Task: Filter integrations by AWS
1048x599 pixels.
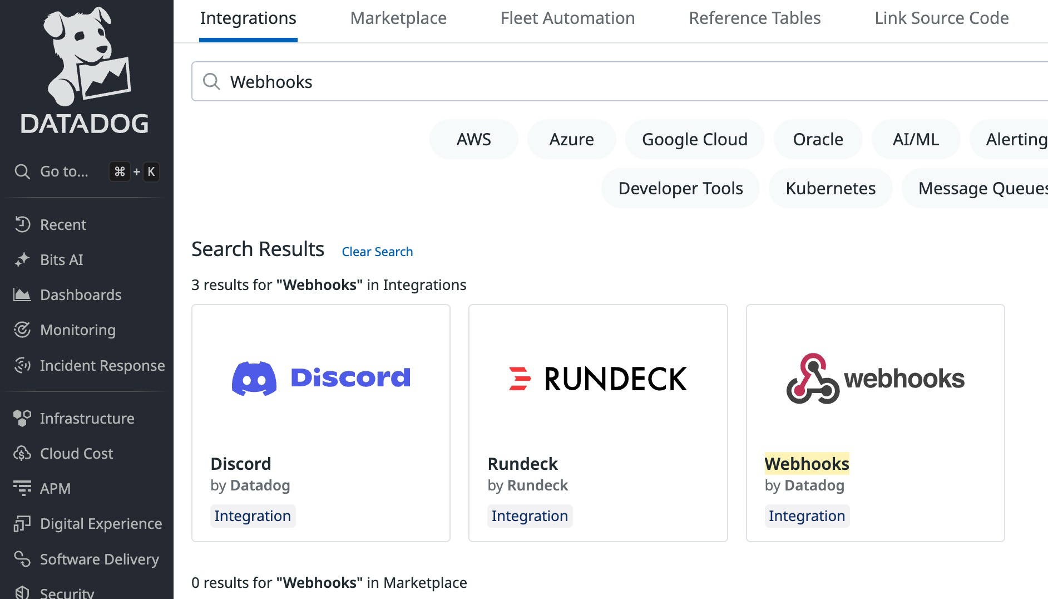Action: pos(473,139)
